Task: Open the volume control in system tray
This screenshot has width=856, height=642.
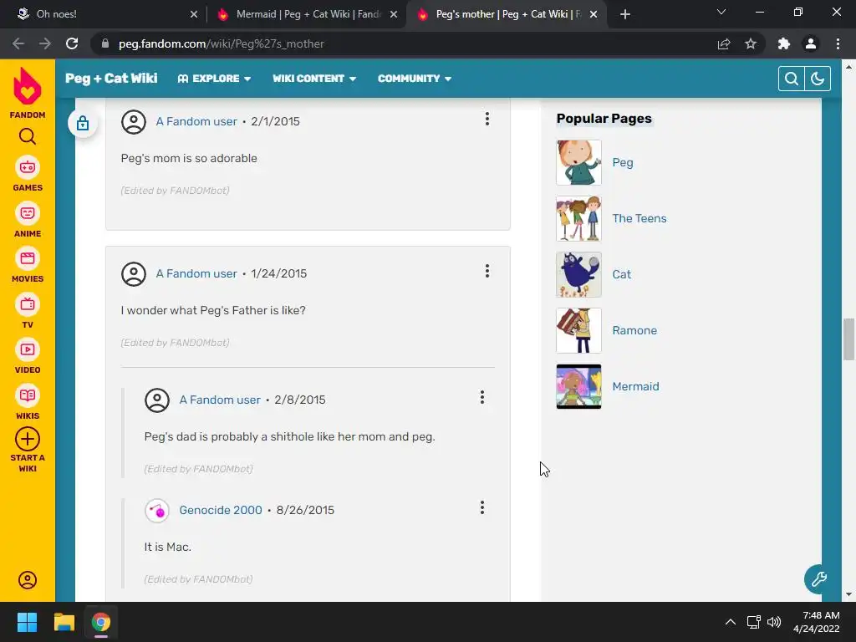Action: point(774,622)
